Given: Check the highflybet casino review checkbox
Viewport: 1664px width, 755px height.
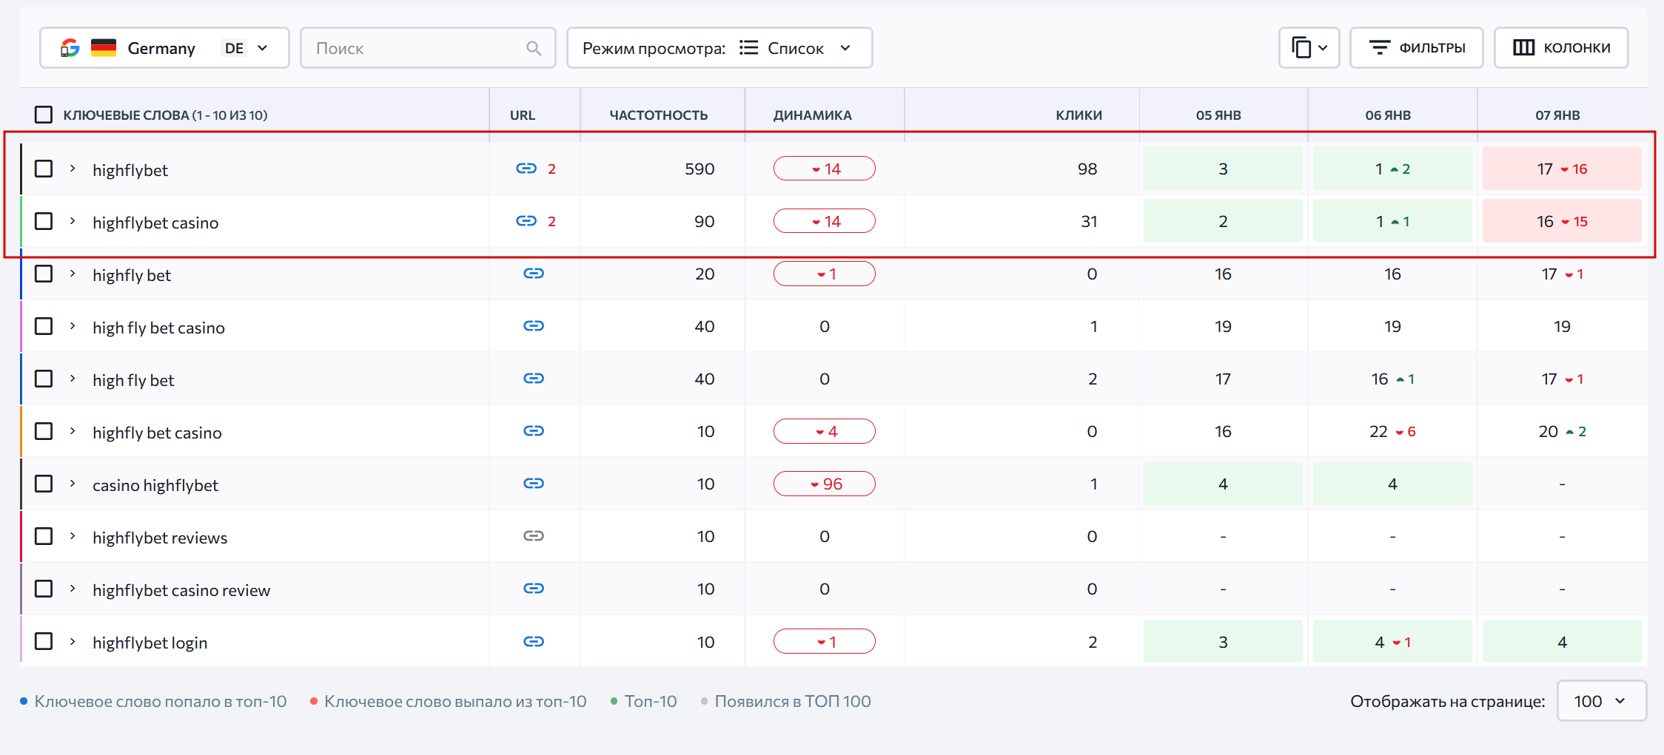Looking at the screenshot, I should point(44,589).
